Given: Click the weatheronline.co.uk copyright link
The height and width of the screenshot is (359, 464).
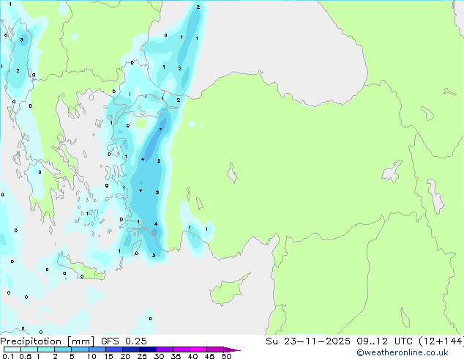Looking at the screenshot, I should pos(402,352).
